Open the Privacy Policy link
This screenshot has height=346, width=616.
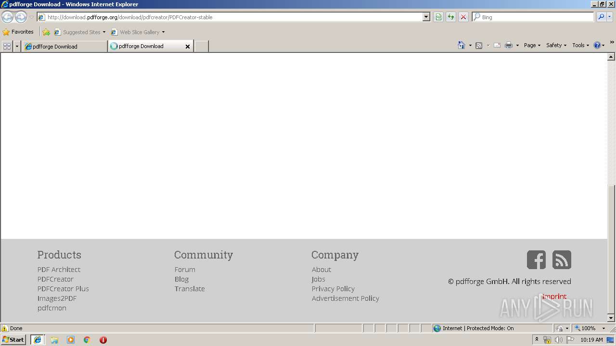click(333, 289)
